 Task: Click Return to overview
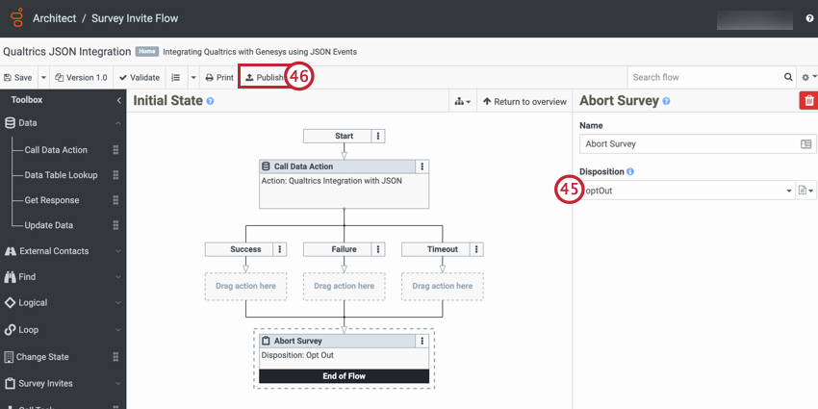click(524, 101)
